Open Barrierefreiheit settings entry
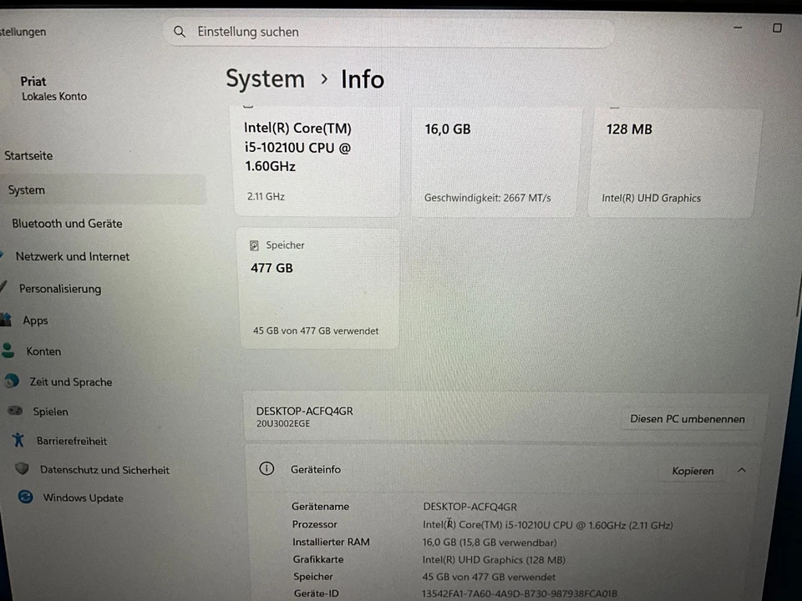The image size is (802, 601). coord(72,441)
